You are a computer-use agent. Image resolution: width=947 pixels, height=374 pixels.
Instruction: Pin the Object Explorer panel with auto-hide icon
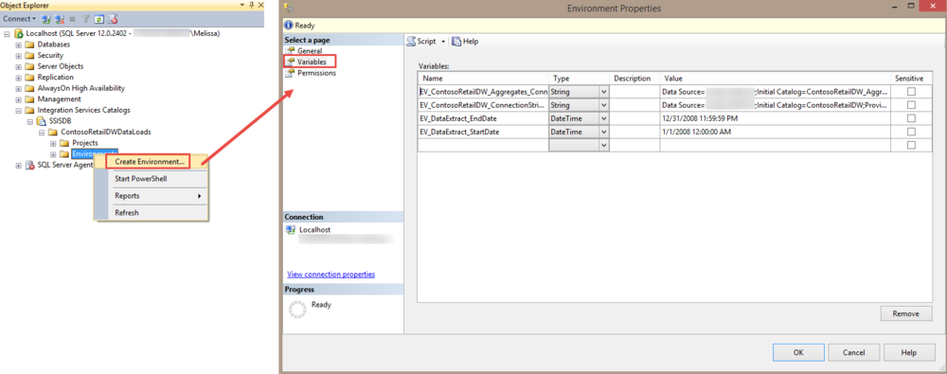coord(251,5)
